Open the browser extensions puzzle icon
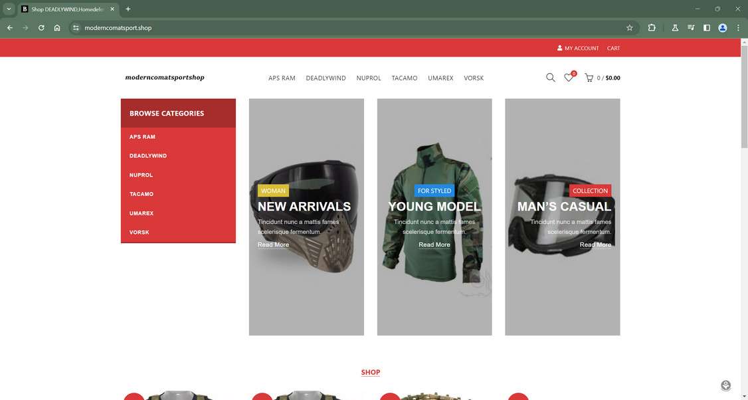This screenshot has width=748, height=400. [x=652, y=28]
